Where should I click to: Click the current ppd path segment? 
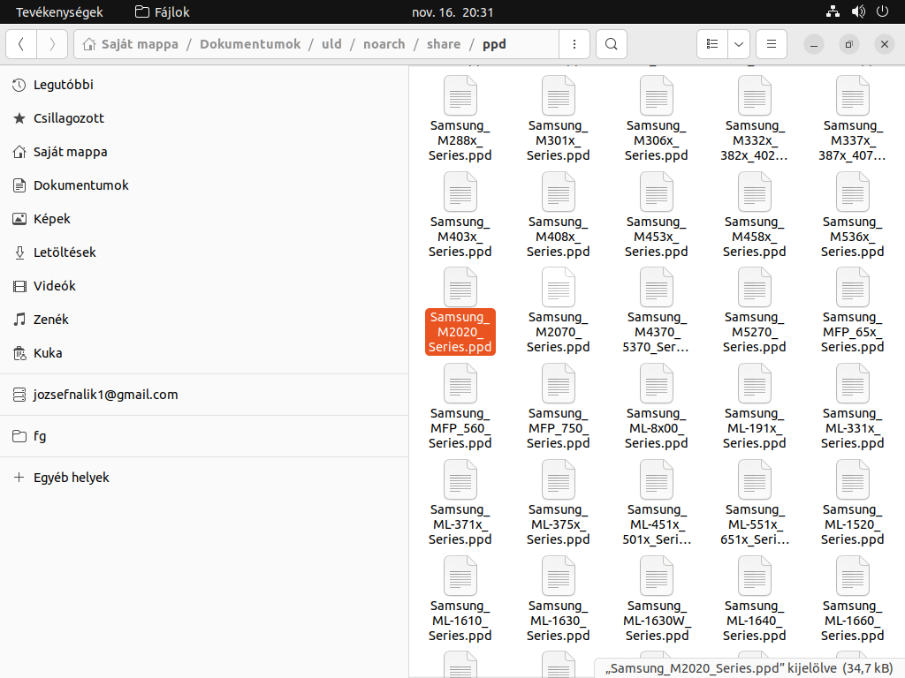(x=494, y=44)
